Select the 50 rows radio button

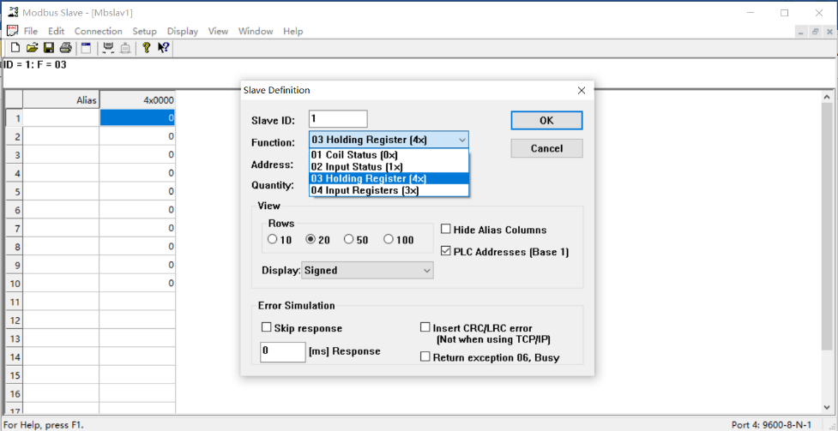point(349,240)
